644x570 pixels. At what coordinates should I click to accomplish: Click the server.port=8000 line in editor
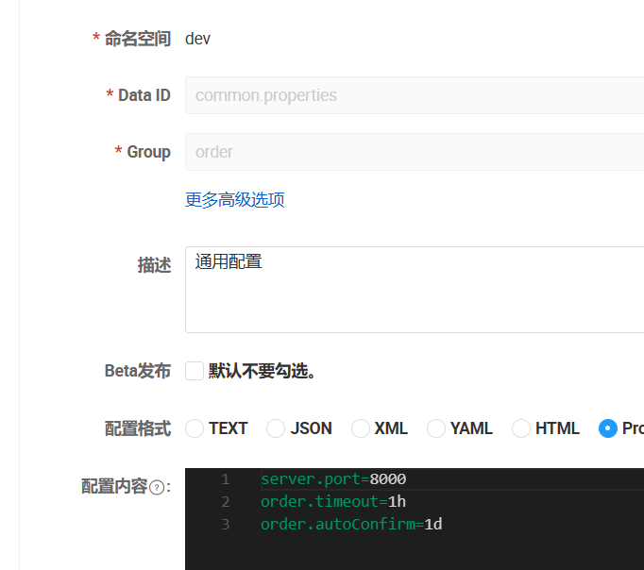tap(333, 479)
